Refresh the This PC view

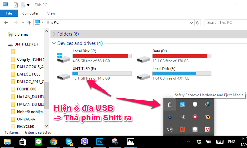[198, 23]
